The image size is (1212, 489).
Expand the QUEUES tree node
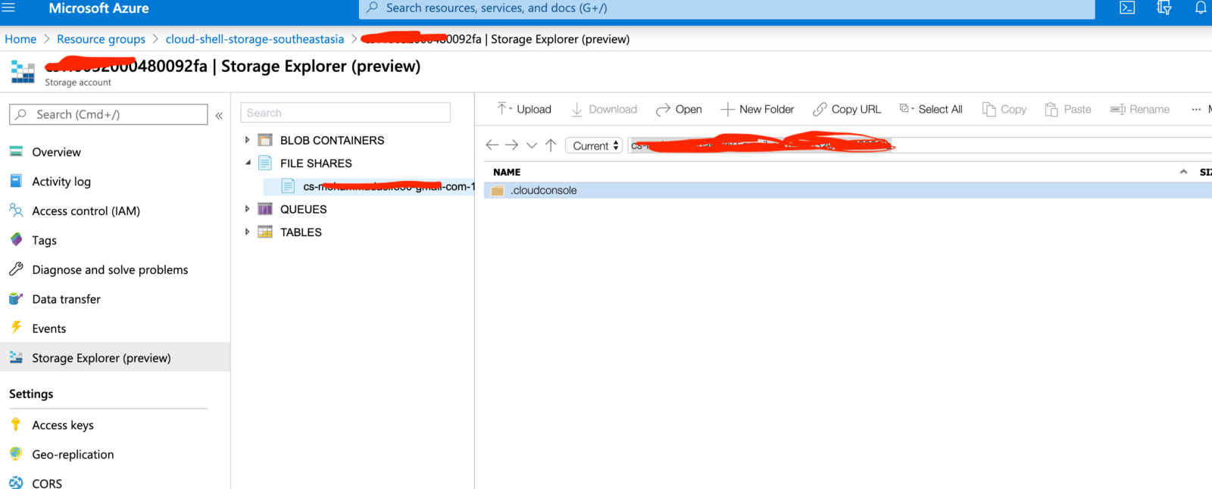pos(247,209)
